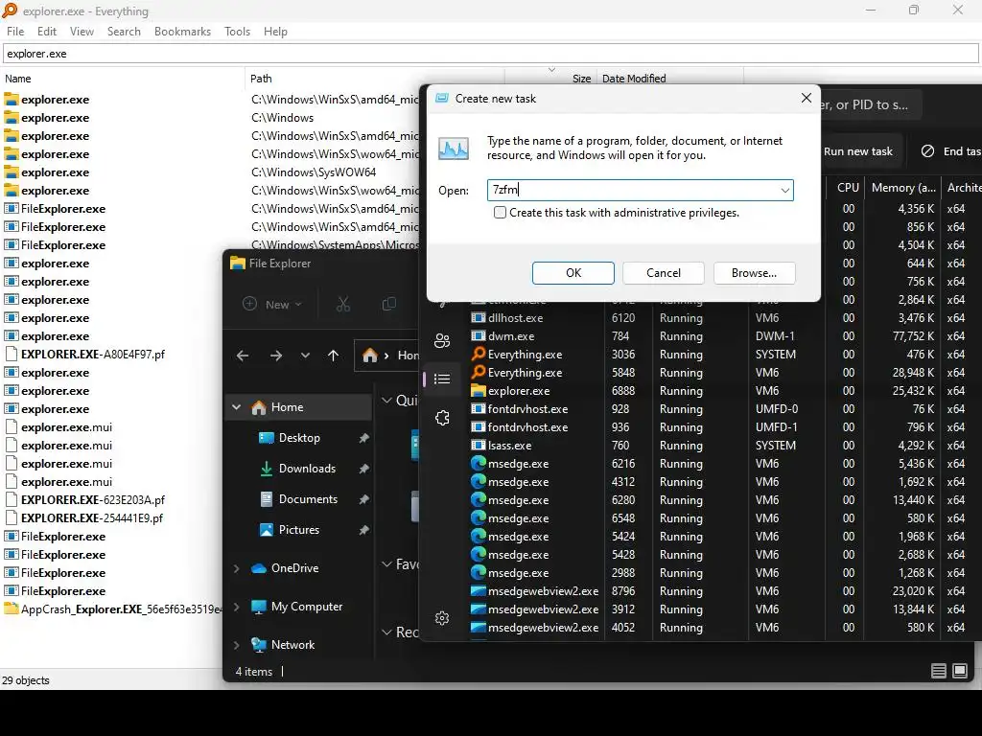982x736 pixels.
Task: Open the Help menu in Everything
Action: click(275, 32)
